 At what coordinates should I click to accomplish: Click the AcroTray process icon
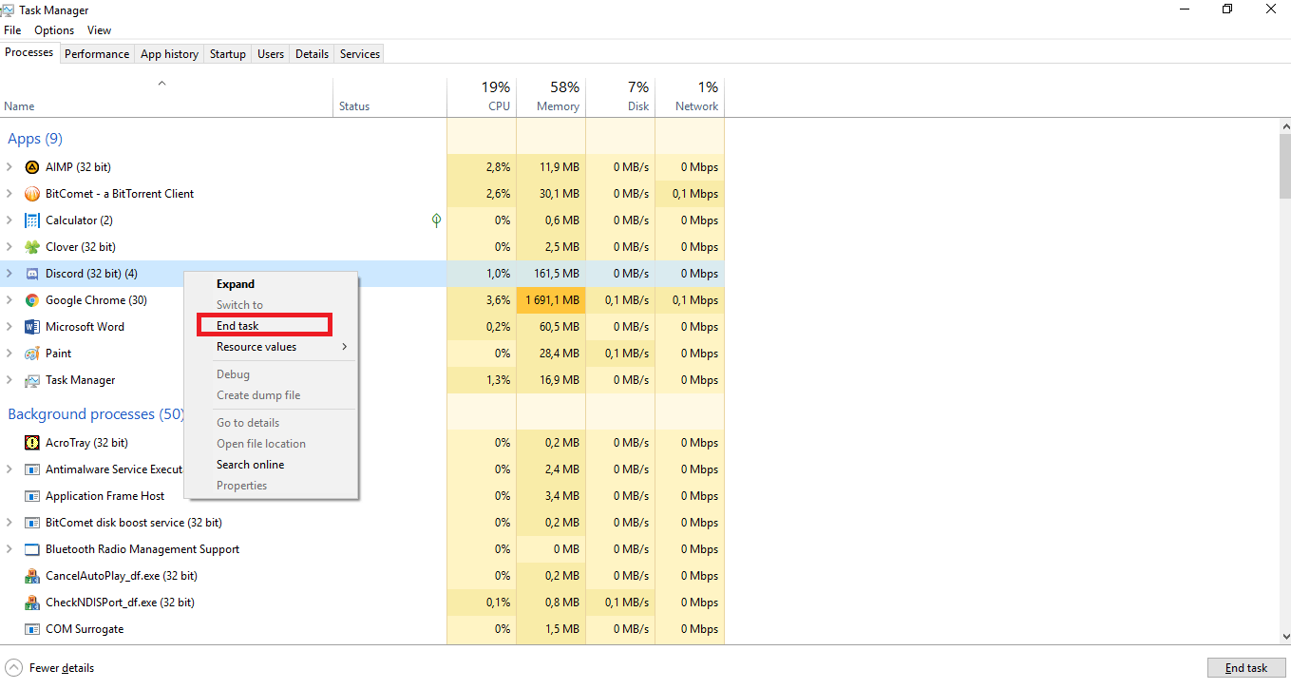31,442
